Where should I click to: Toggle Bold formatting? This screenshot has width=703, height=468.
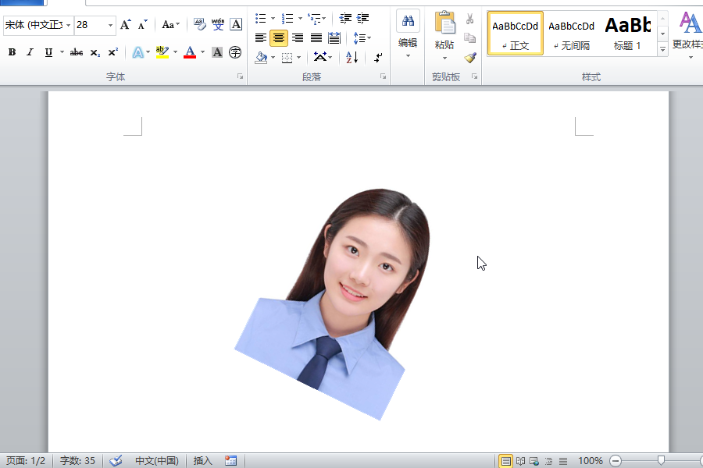click(12, 52)
